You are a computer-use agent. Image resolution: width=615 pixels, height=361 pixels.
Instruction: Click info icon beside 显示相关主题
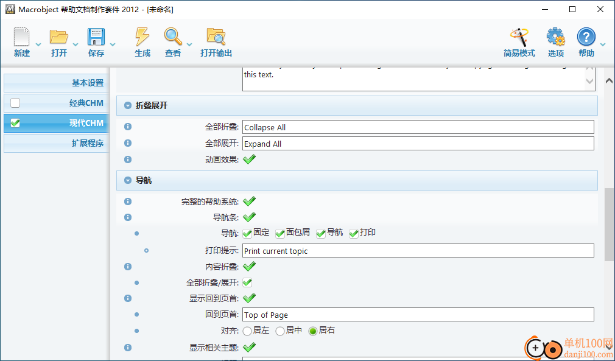coord(128,347)
